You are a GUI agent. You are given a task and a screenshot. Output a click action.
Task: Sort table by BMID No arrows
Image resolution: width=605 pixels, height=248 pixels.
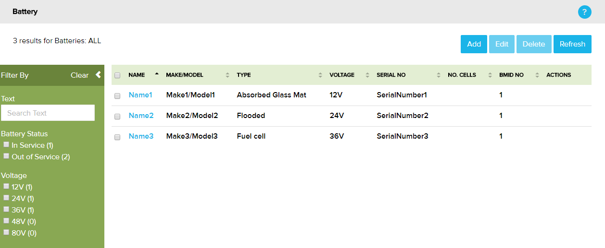pyautogui.click(x=537, y=75)
